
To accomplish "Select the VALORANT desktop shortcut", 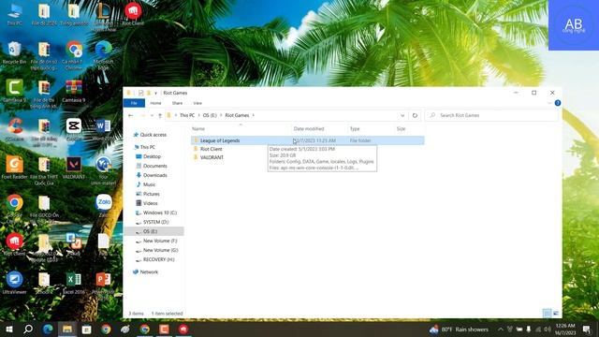I will pos(73,168).
